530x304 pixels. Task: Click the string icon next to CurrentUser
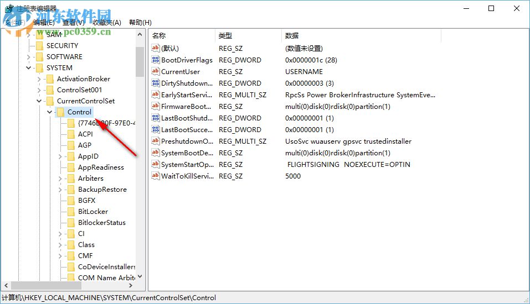click(156, 71)
